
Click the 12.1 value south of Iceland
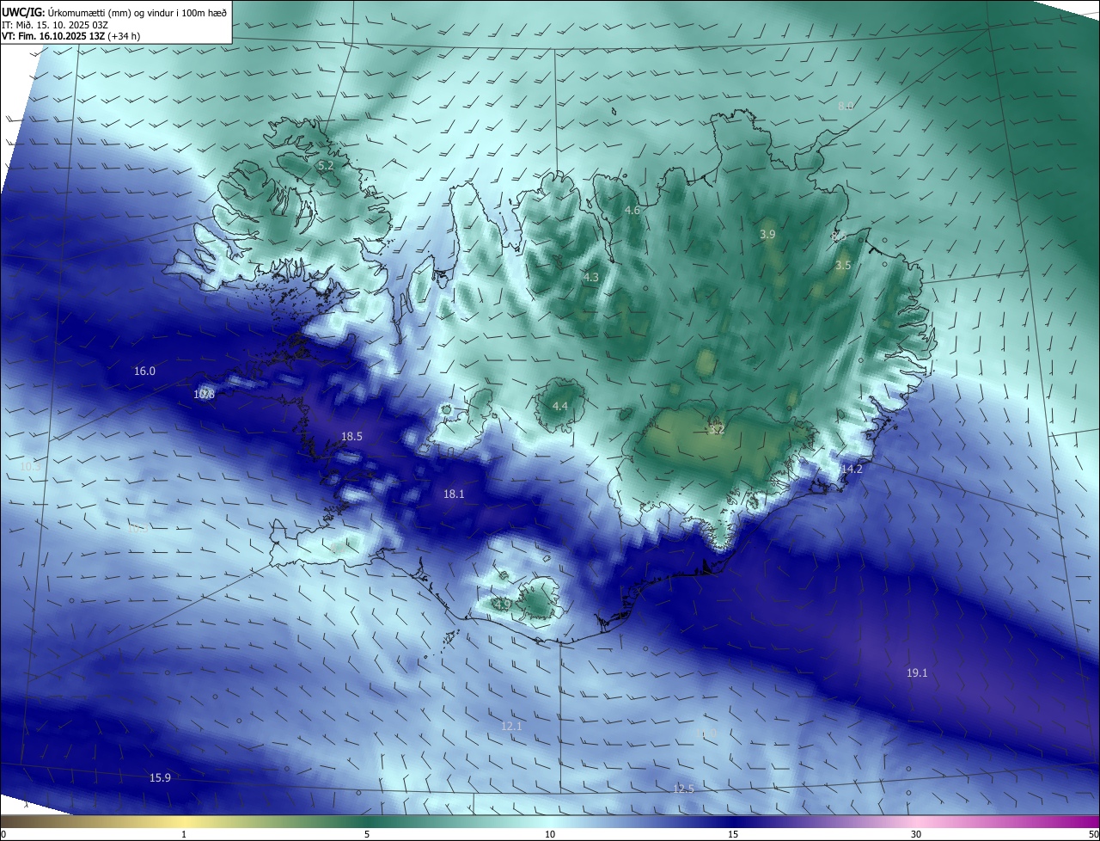point(511,727)
